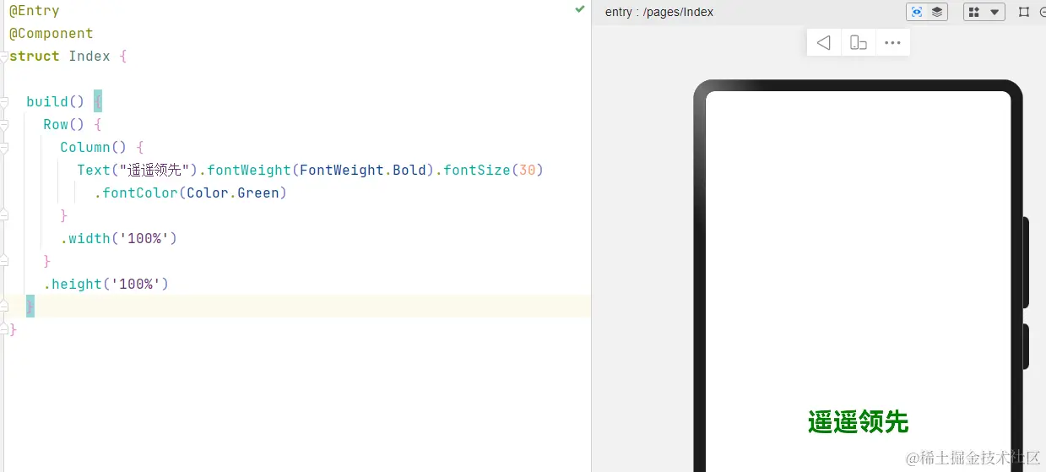Click the .width('100%') code line

pyautogui.click(x=119, y=239)
